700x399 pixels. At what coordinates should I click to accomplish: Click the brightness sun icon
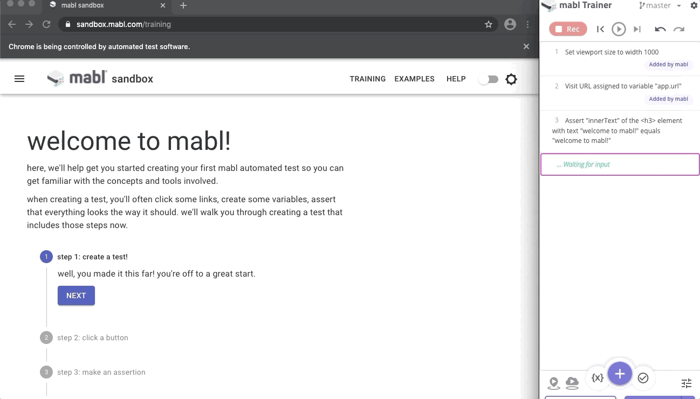coord(511,79)
